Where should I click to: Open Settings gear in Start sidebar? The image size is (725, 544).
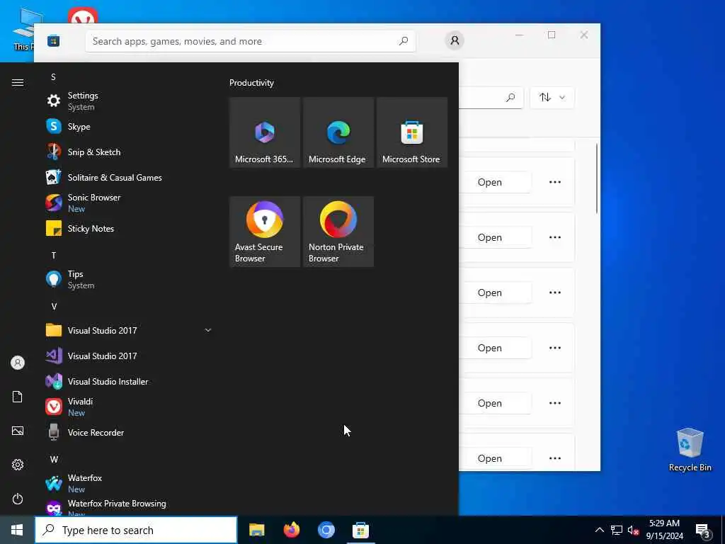[x=18, y=465]
